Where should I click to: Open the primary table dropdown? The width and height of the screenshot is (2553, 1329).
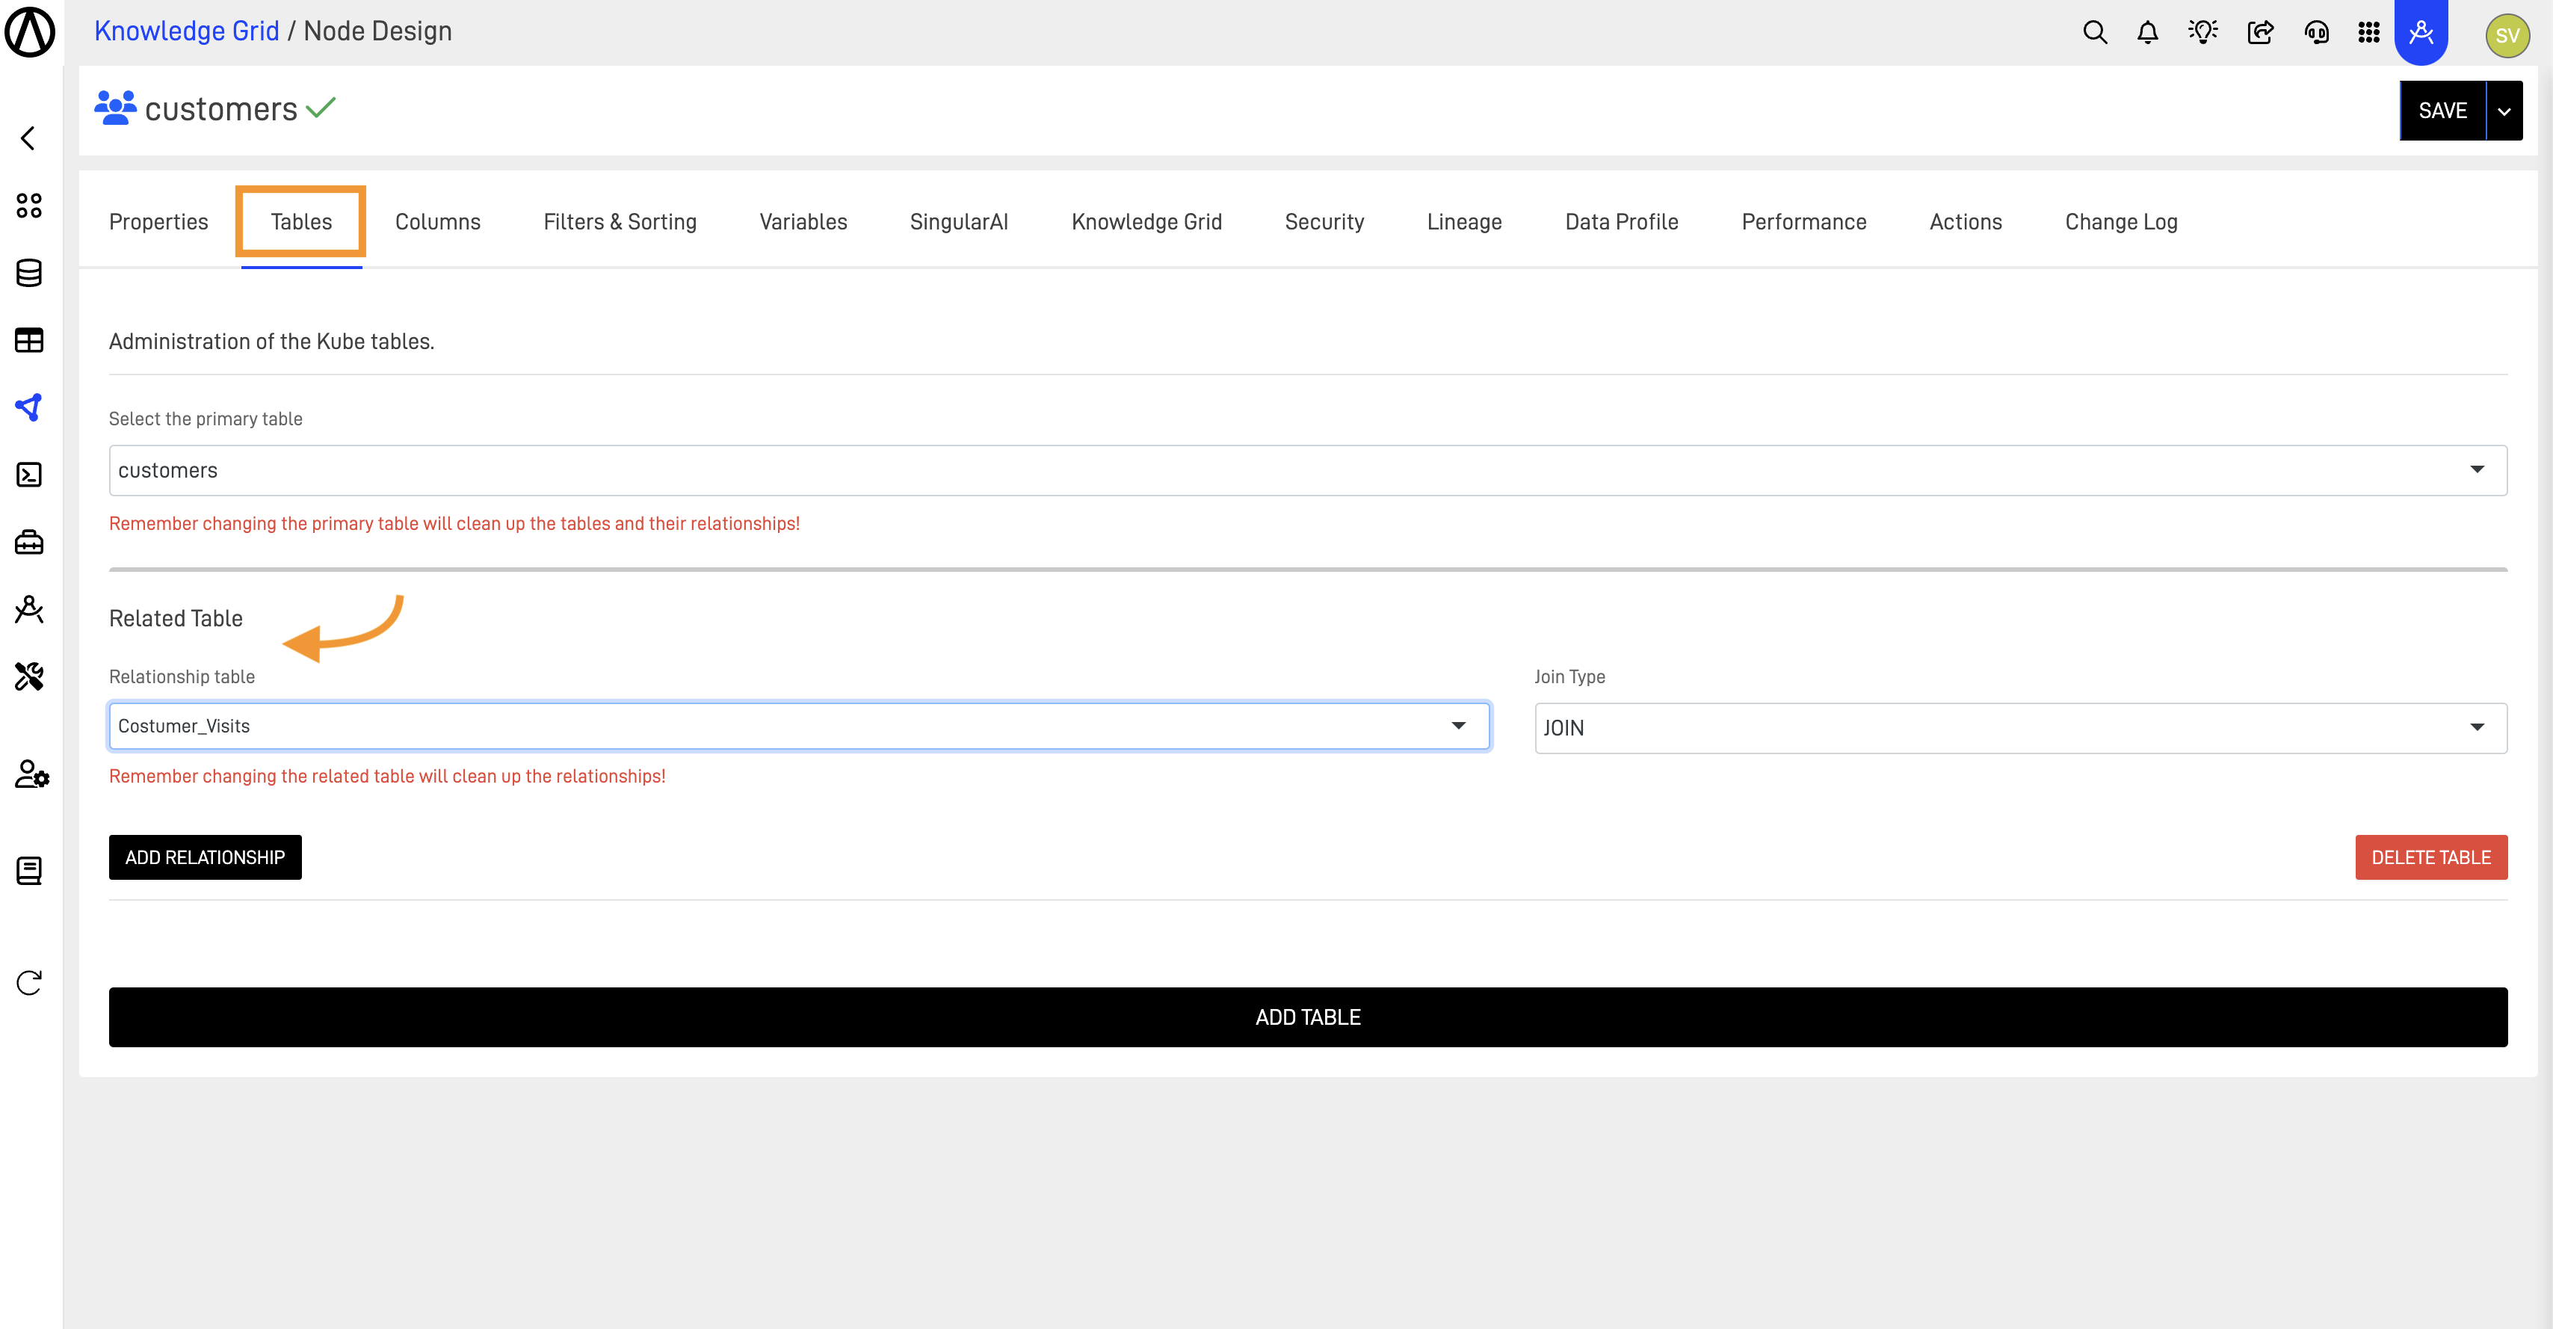(1308, 471)
